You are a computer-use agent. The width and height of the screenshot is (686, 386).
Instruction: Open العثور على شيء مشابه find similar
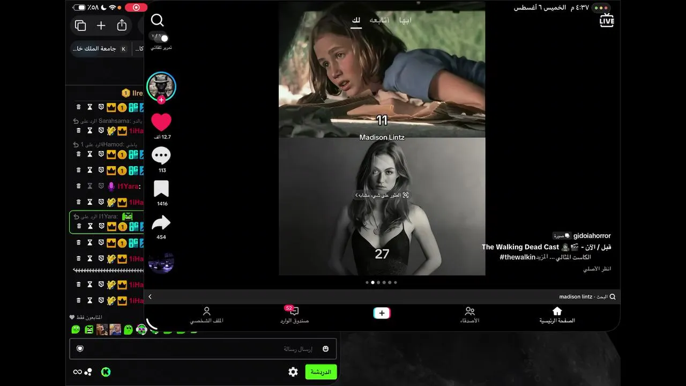(382, 195)
